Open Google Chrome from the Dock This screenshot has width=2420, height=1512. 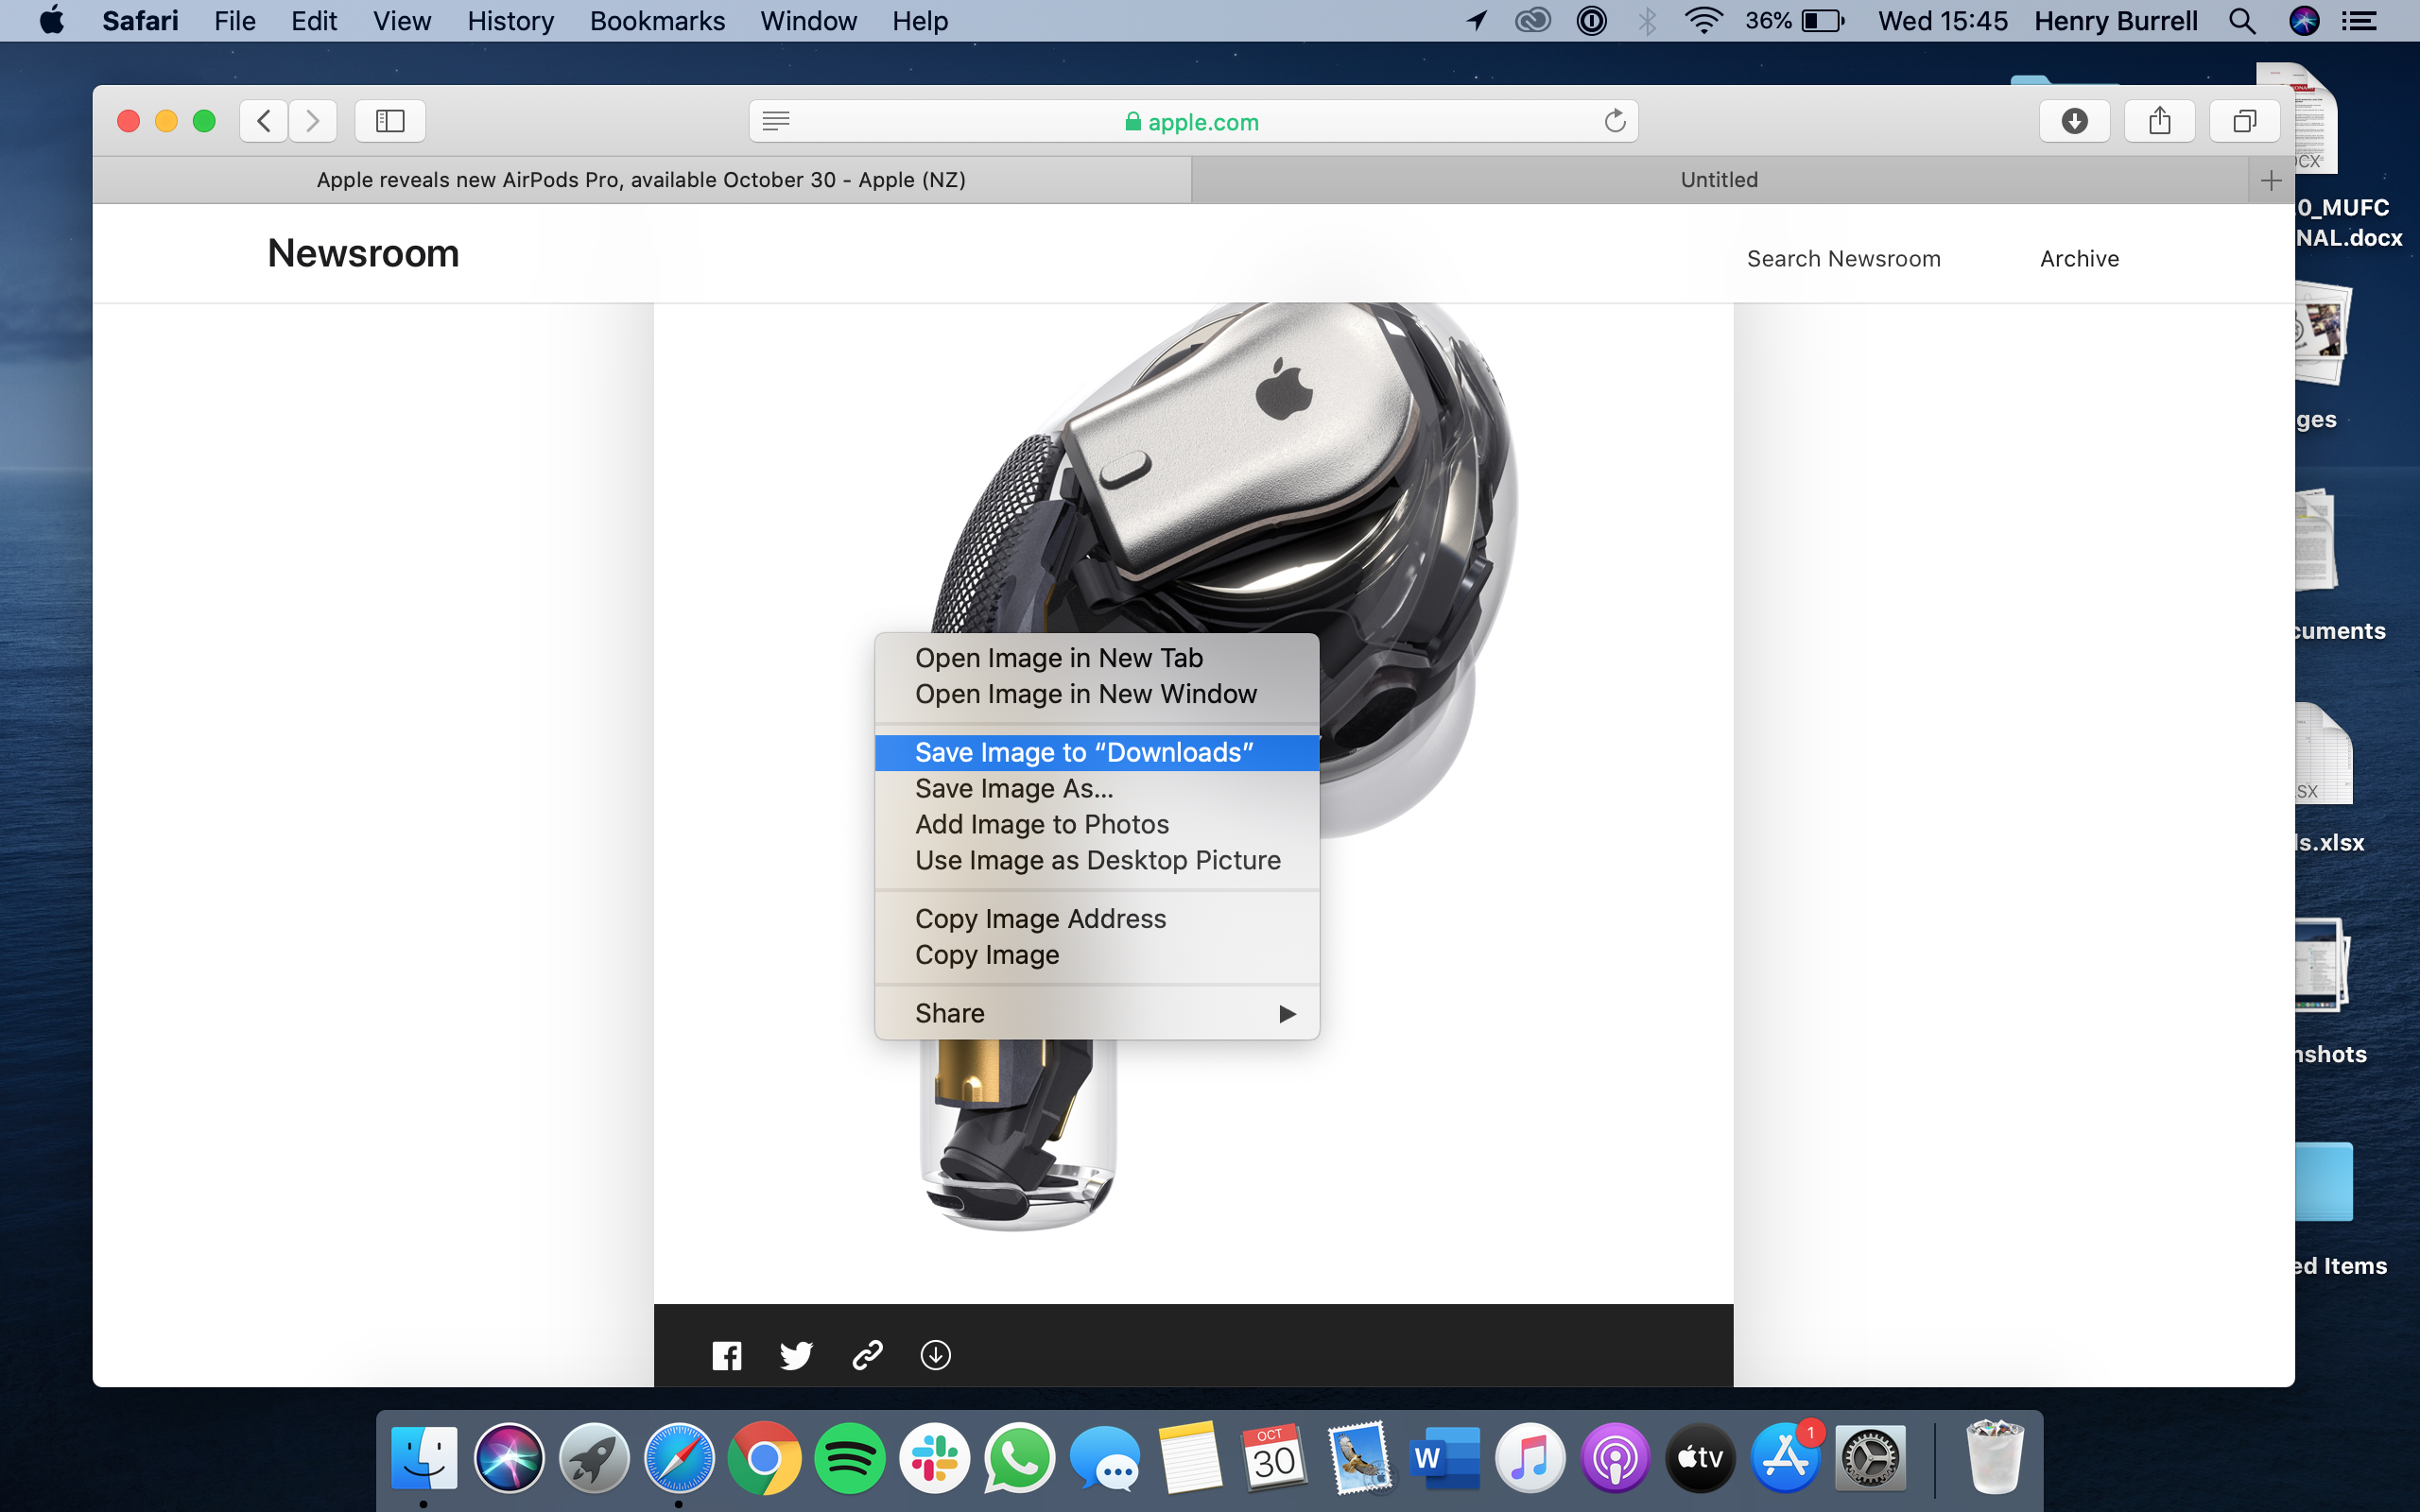764,1457
